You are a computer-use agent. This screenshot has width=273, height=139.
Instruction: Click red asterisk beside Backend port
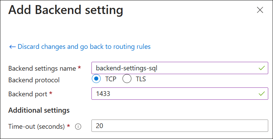point(51,93)
